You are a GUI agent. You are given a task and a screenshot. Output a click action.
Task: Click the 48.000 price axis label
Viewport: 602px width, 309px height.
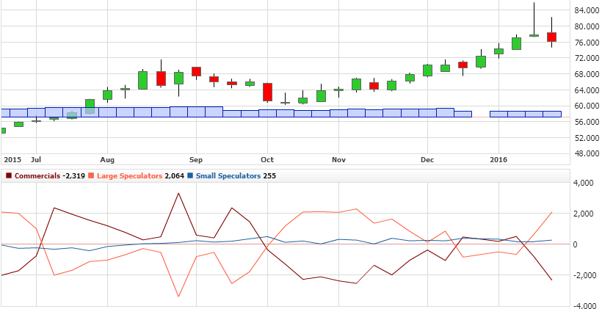(x=587, y=153)
